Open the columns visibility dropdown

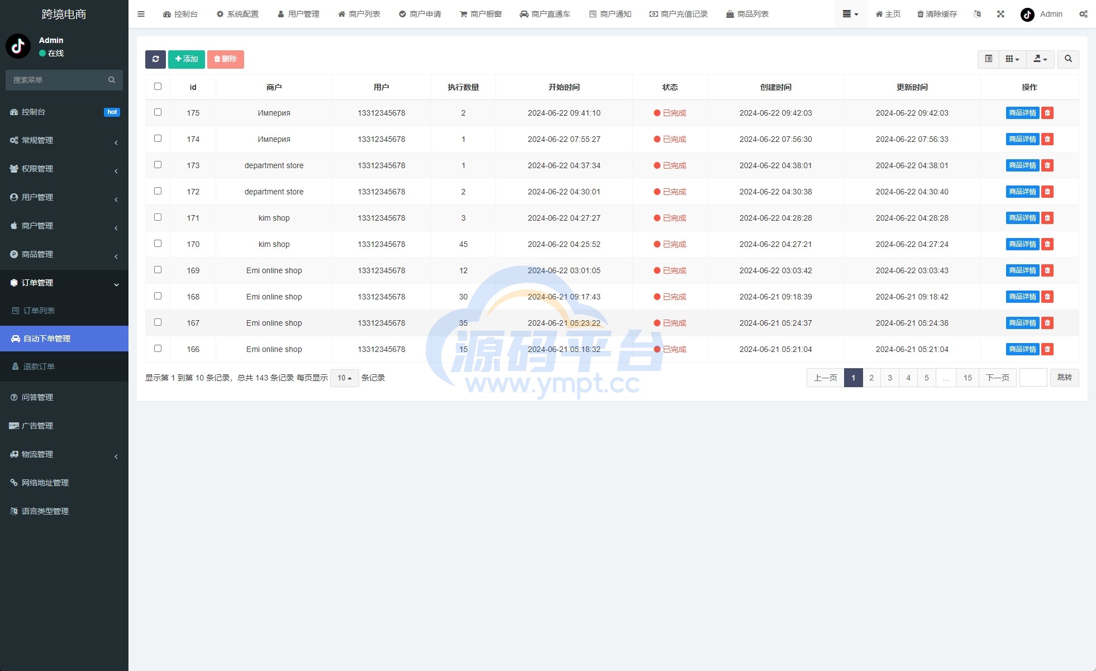coord(1012,59)
